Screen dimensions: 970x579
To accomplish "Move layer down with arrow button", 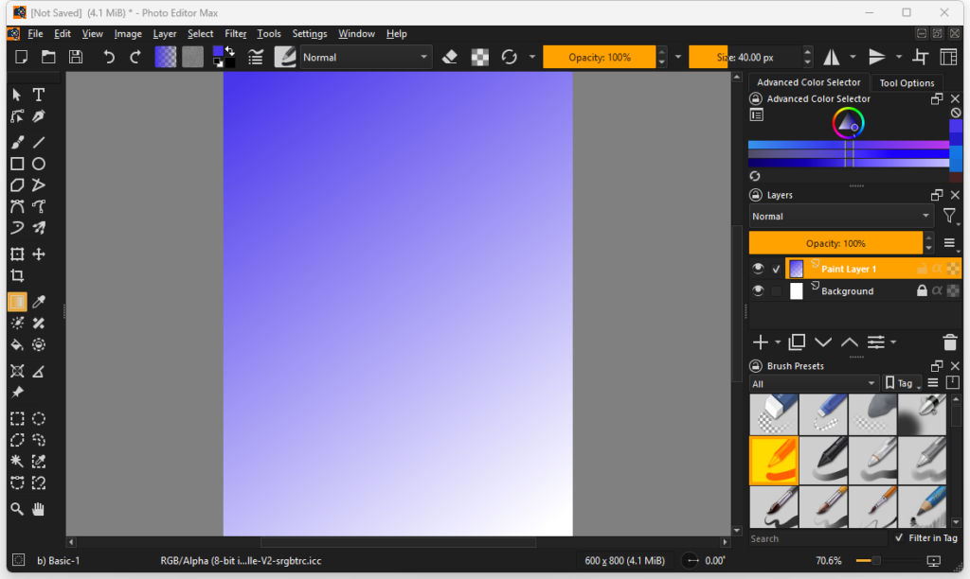I will click(x=823, y=342).
